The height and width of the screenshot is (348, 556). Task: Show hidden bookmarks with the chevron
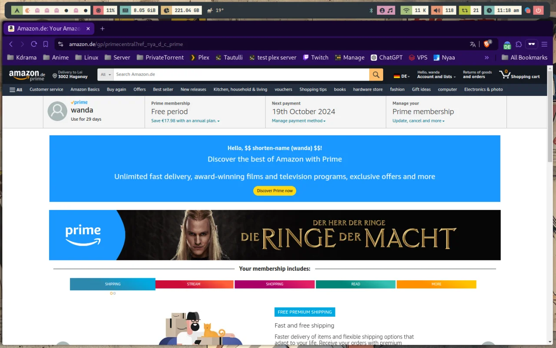486,57
